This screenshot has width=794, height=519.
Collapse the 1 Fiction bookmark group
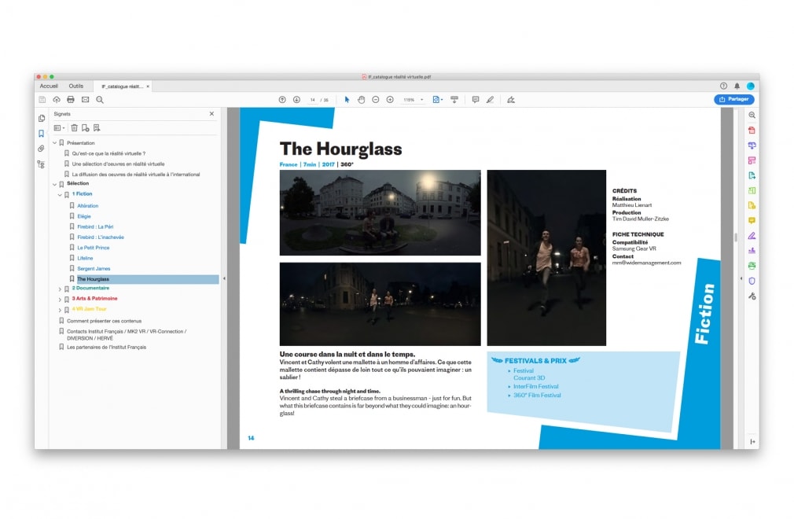point(60,194)
